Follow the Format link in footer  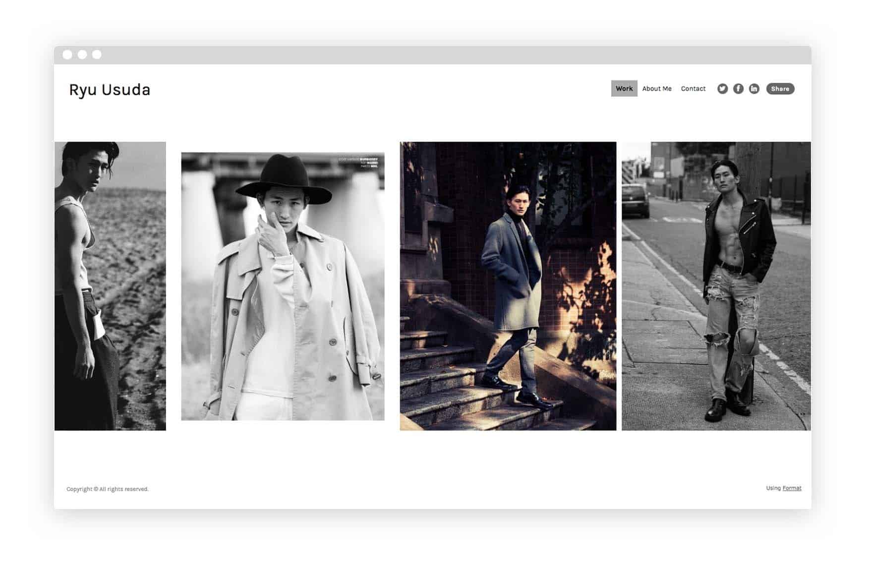click(x=792, y=488)
